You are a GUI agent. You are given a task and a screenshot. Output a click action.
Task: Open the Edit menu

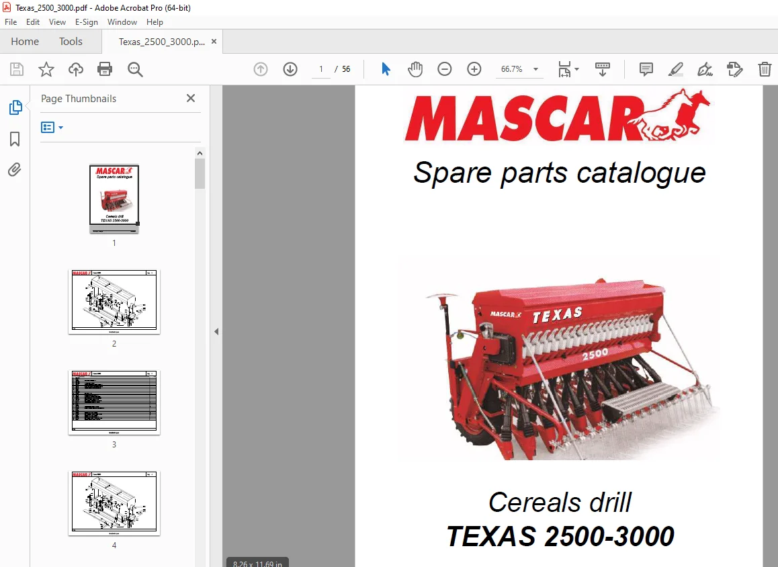(x=33, y=22)
